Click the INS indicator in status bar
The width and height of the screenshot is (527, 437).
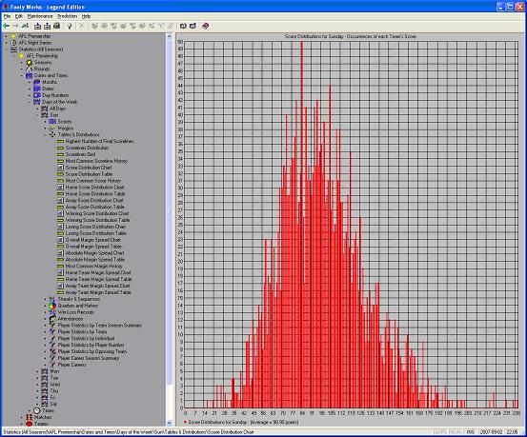[x=471, y=432]
